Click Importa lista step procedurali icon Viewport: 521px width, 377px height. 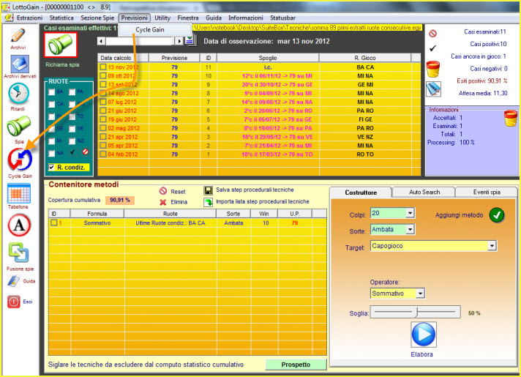click(209, 202)
